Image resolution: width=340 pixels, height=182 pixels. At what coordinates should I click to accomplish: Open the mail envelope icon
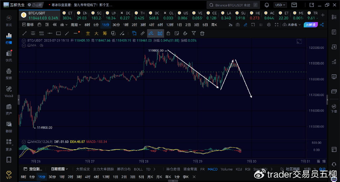coord(294,5)
